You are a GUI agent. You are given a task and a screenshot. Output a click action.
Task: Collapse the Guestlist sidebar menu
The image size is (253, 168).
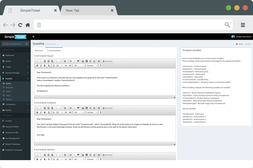coord(15,78)
